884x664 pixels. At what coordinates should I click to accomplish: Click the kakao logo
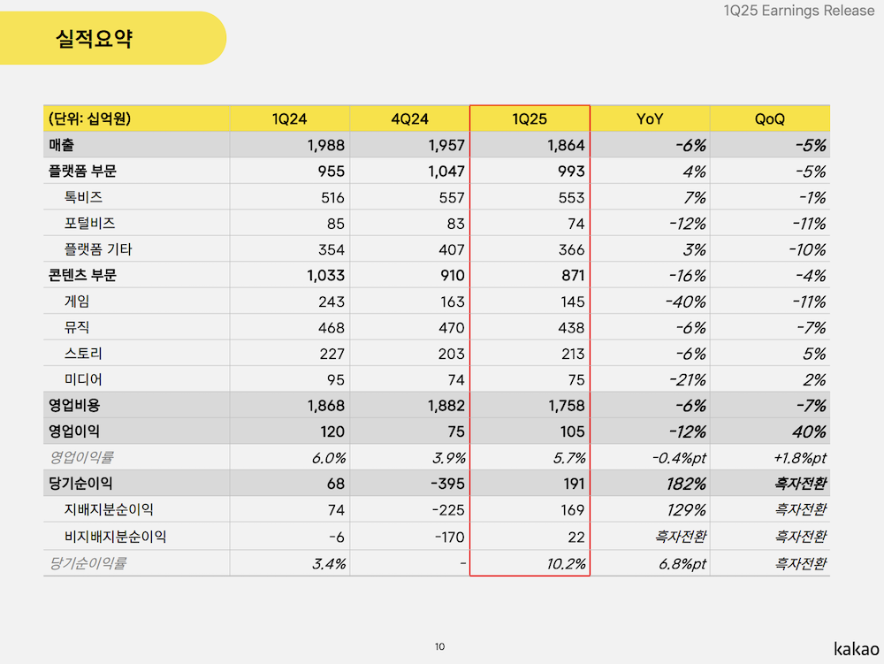coord(857,648)
